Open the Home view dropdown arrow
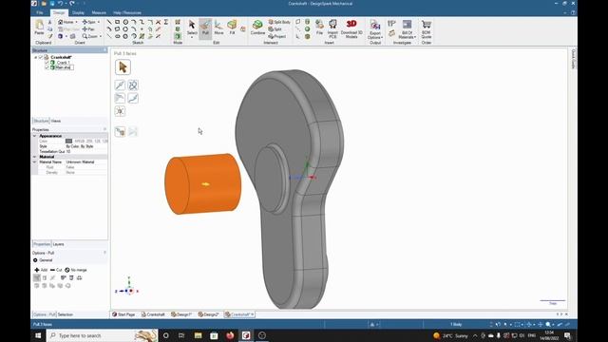 [76, 22]
